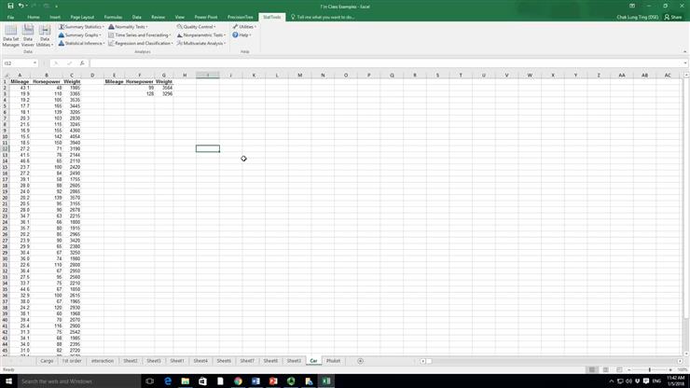This screenshot has width=690, height=388.
Task: Select the Sheet5 tab
Action: (154, 361)
